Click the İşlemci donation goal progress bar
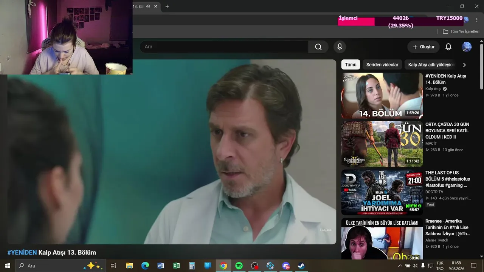 coord(401,22)
